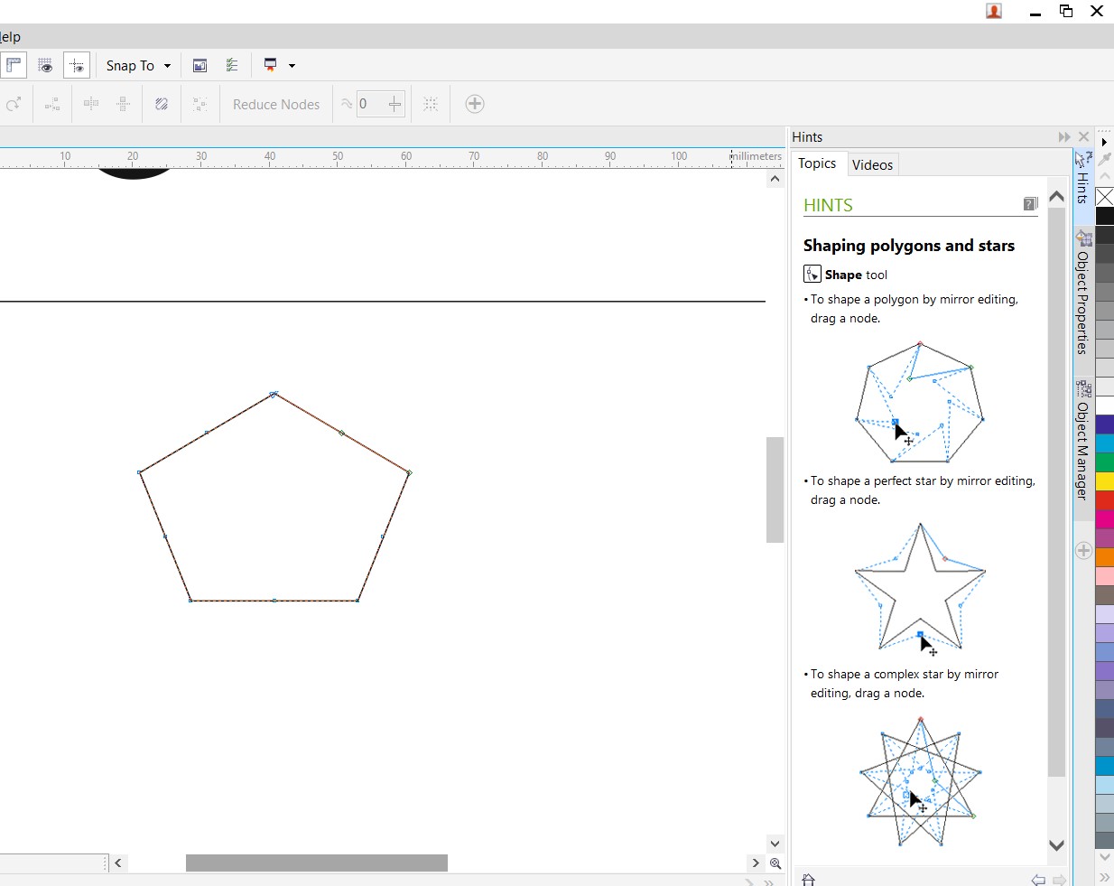Expand the palette with bottom double chevron

click(x=1105, y=877)
